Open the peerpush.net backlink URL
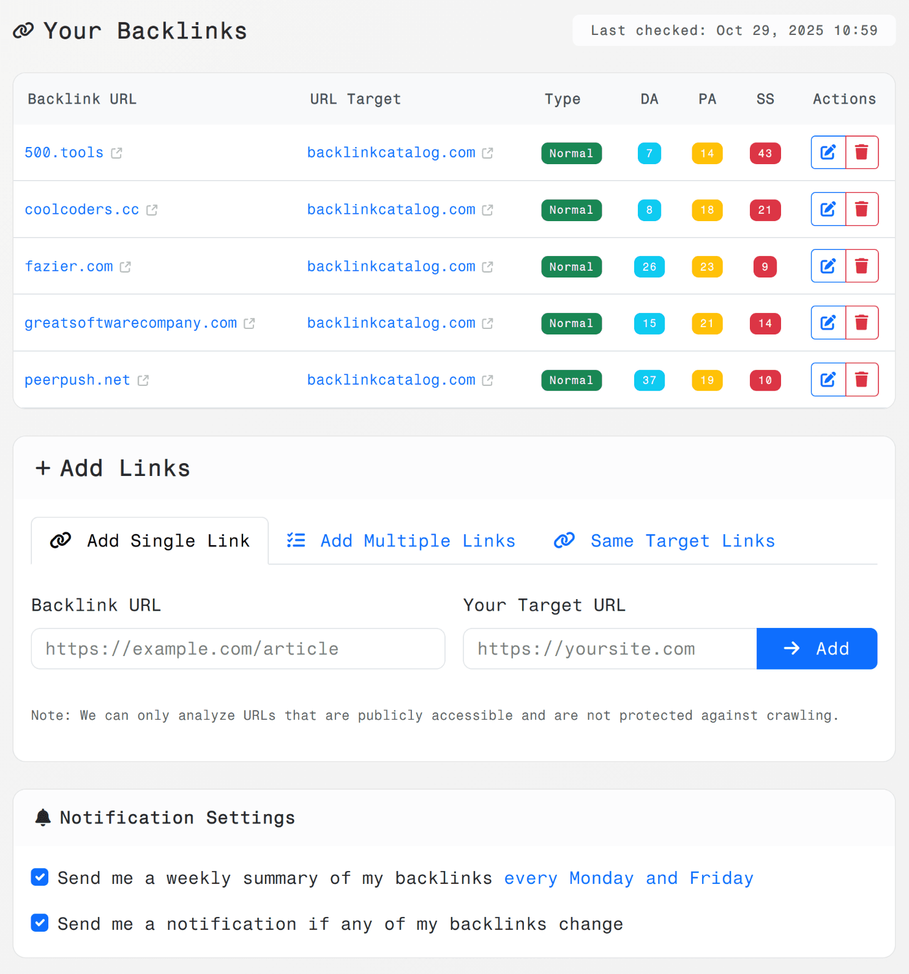The image size is (909, 974). pyautogui.click(x=77, y=380)
